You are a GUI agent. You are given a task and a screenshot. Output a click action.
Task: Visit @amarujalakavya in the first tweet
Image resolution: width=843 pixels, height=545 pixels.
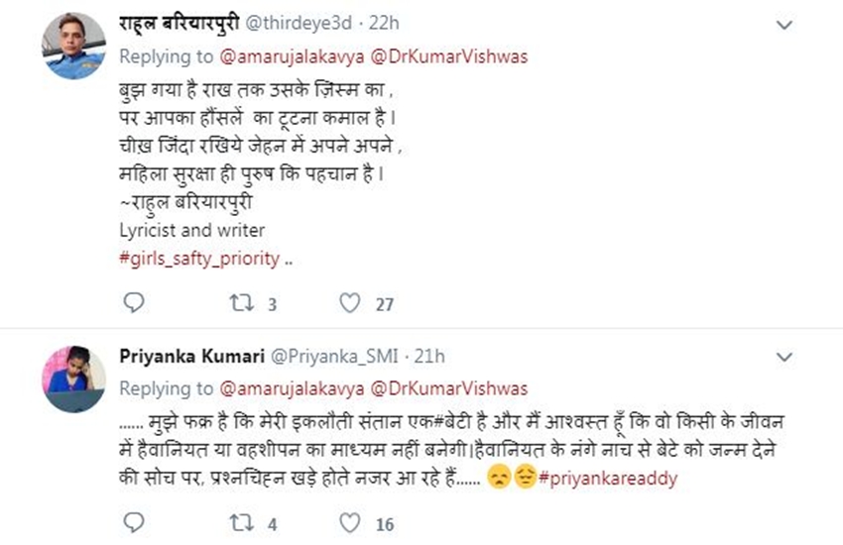coord(281,56)
